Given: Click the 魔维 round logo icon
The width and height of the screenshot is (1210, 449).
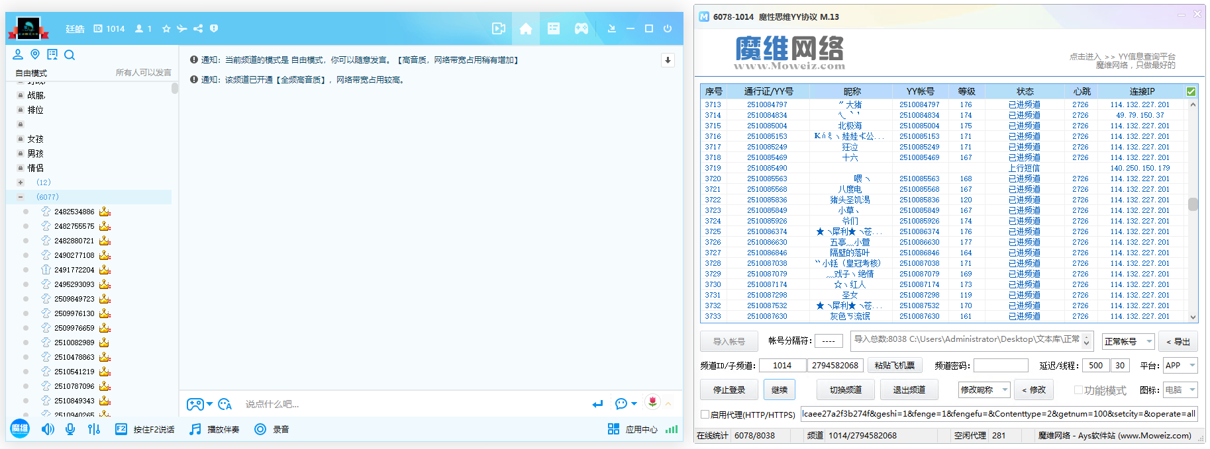Looking at the screenshot, I should pyautogui.click(x=20, y=429).
